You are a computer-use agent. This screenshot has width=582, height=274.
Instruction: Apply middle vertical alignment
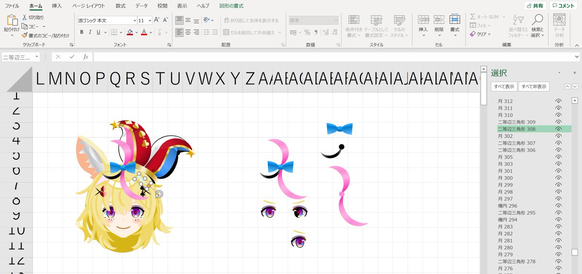[x=188, y=20]
